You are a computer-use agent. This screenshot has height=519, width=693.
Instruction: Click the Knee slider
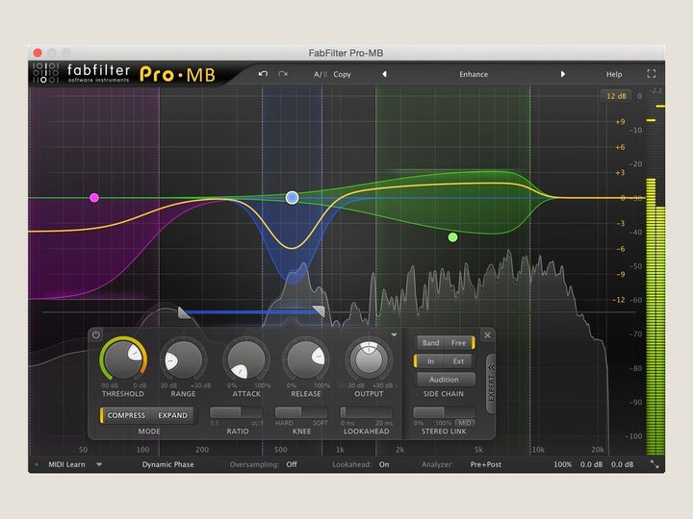click(301, 412)
